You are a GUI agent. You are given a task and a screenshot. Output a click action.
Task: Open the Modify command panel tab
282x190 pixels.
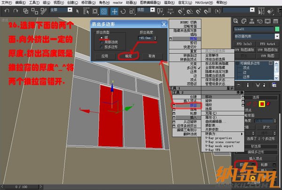tap(243, 21)
